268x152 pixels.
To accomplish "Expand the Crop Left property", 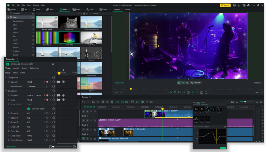I will (x=9, y=127).
